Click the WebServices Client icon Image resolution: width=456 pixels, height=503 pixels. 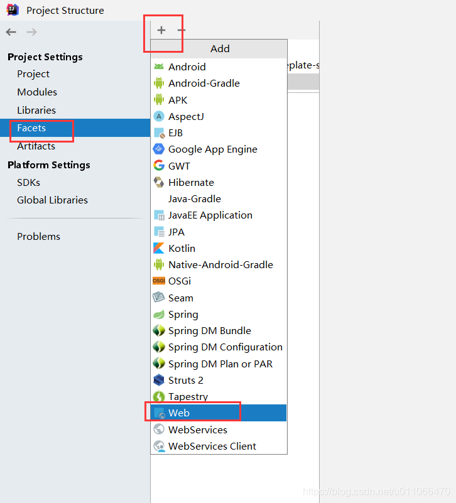tap(159, 446)
